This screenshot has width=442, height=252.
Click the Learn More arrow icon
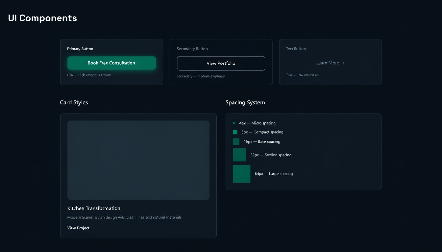click(x=343, y=63)
